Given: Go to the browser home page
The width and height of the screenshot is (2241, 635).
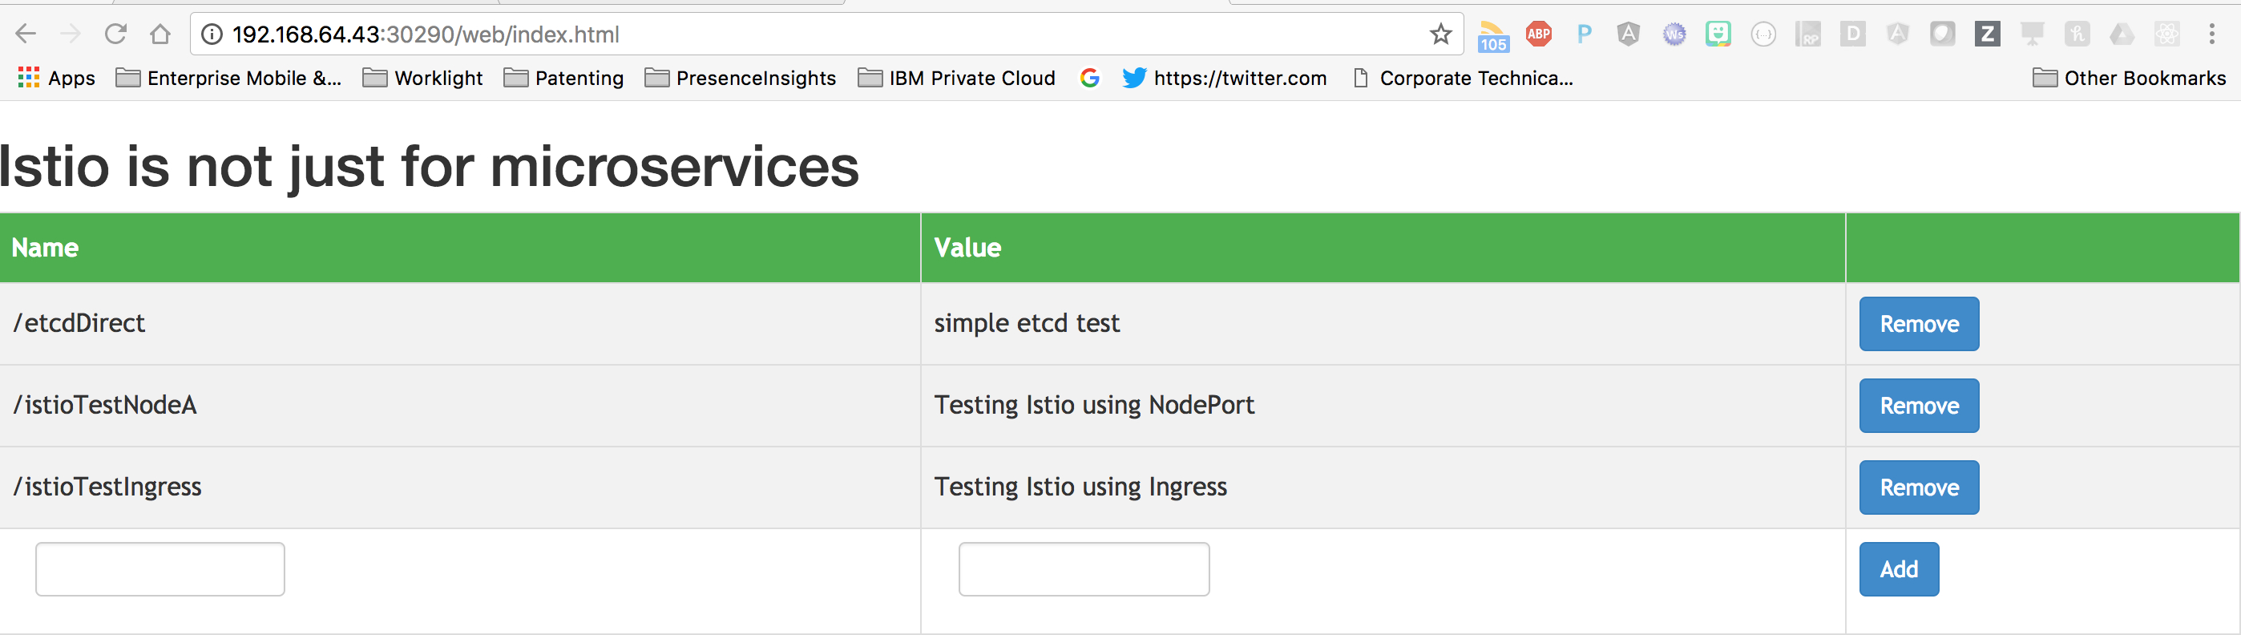Looking at the screenshot, I should coord(160,34).
